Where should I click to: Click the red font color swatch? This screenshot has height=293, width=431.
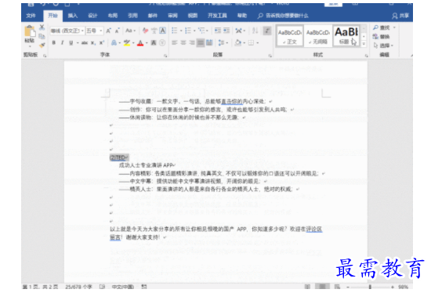coord(140,43)
